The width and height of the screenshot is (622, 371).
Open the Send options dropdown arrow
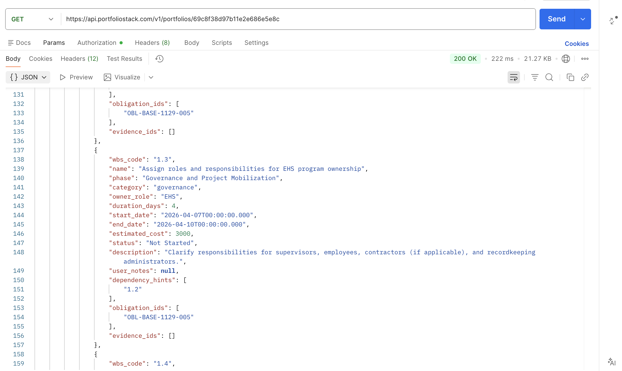click(x=583, y=19)
